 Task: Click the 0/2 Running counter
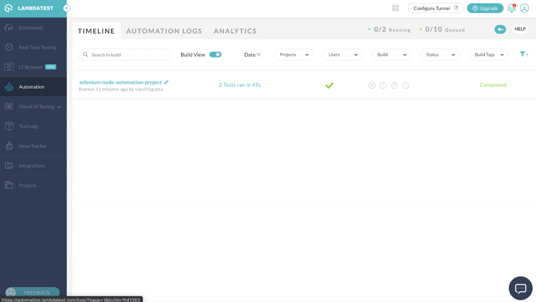point(389,30)
